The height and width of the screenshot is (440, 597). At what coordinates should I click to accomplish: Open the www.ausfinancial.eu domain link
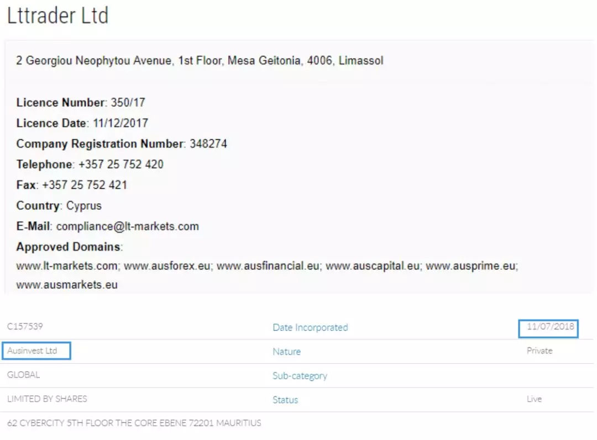point(268,266)
